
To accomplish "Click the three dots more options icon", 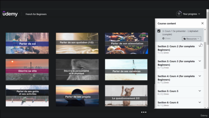I will tap(144, 112).
